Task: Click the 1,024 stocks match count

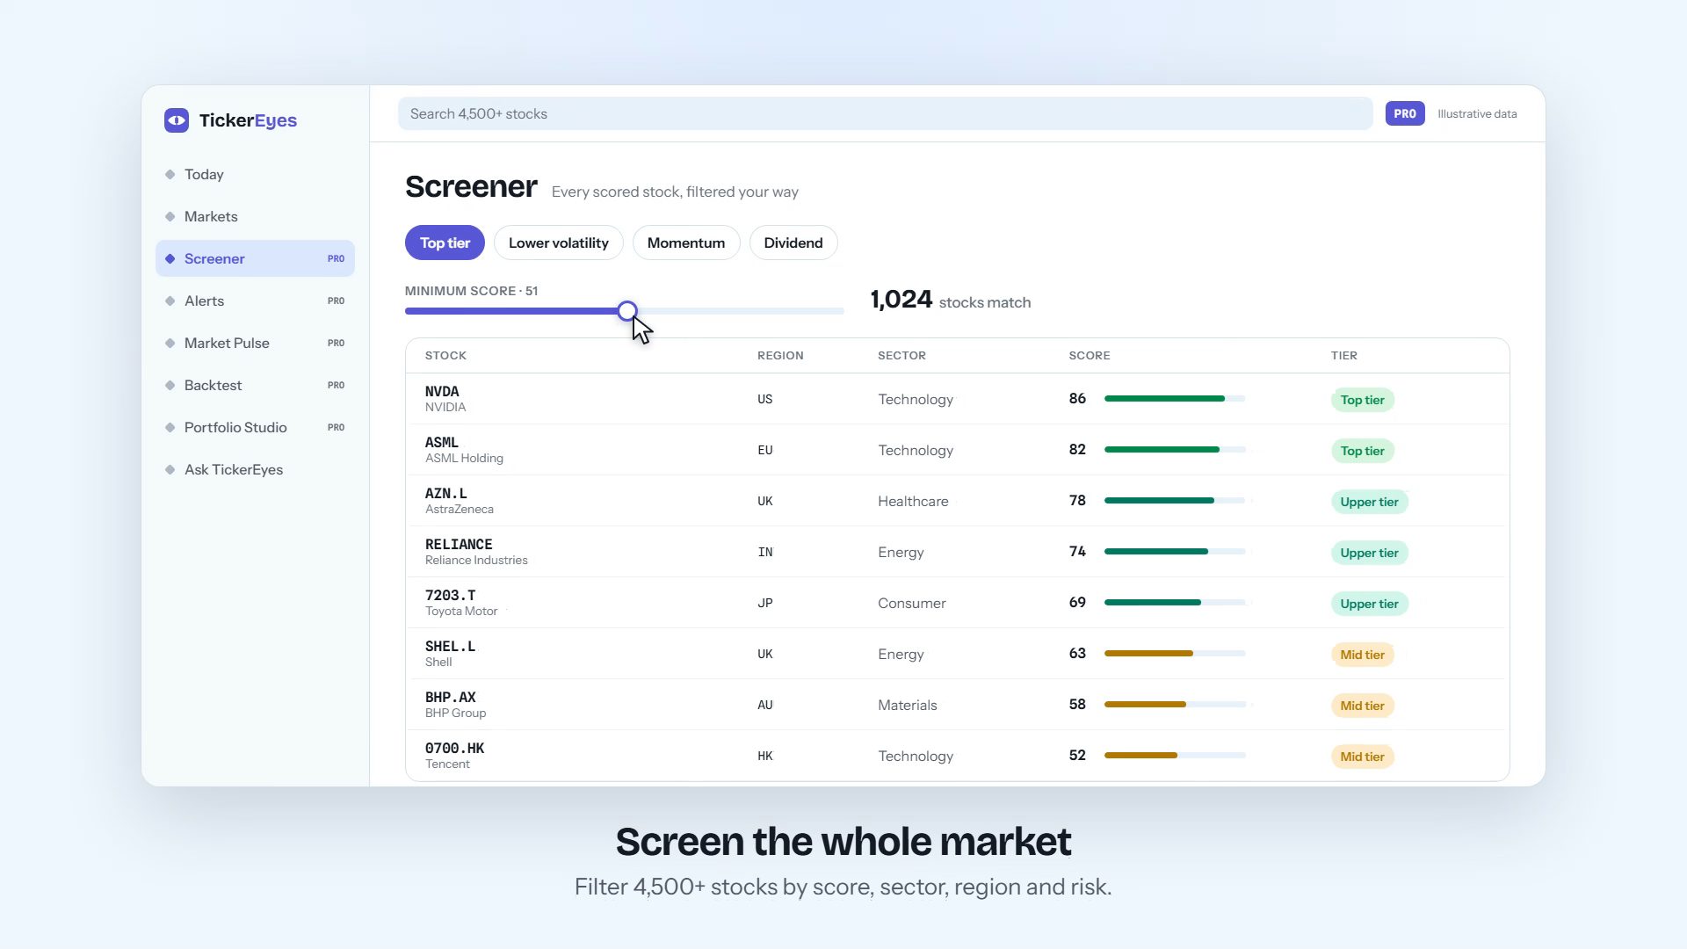Action: coord(951,300)
